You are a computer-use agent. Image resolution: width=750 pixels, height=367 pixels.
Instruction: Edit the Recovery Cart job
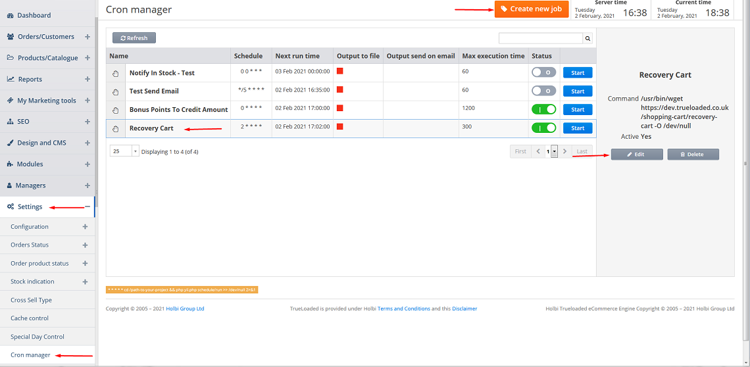click(636, 155)
